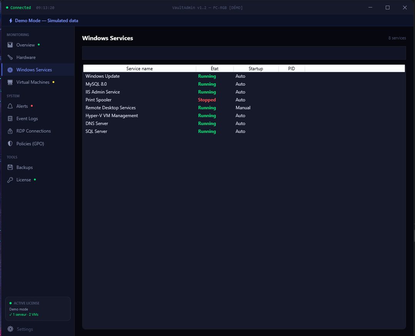Viewport: 415px width, 336px height.
Task: View the Alerts section
Action: [x=38, y=106]
